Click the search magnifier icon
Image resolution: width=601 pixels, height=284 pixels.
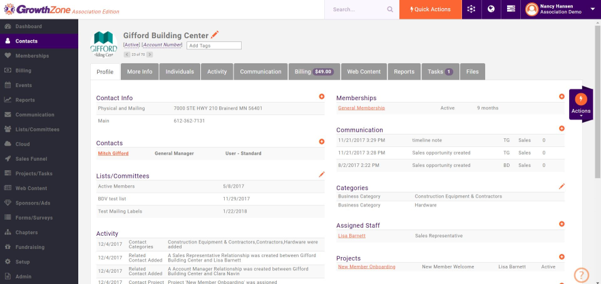coord(390,9)
